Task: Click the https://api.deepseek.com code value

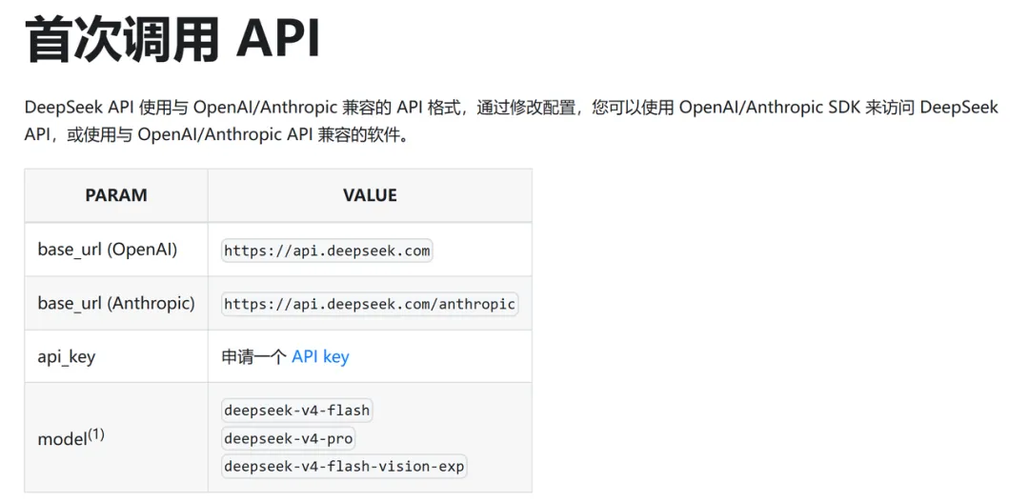Action: coord(327,251)
